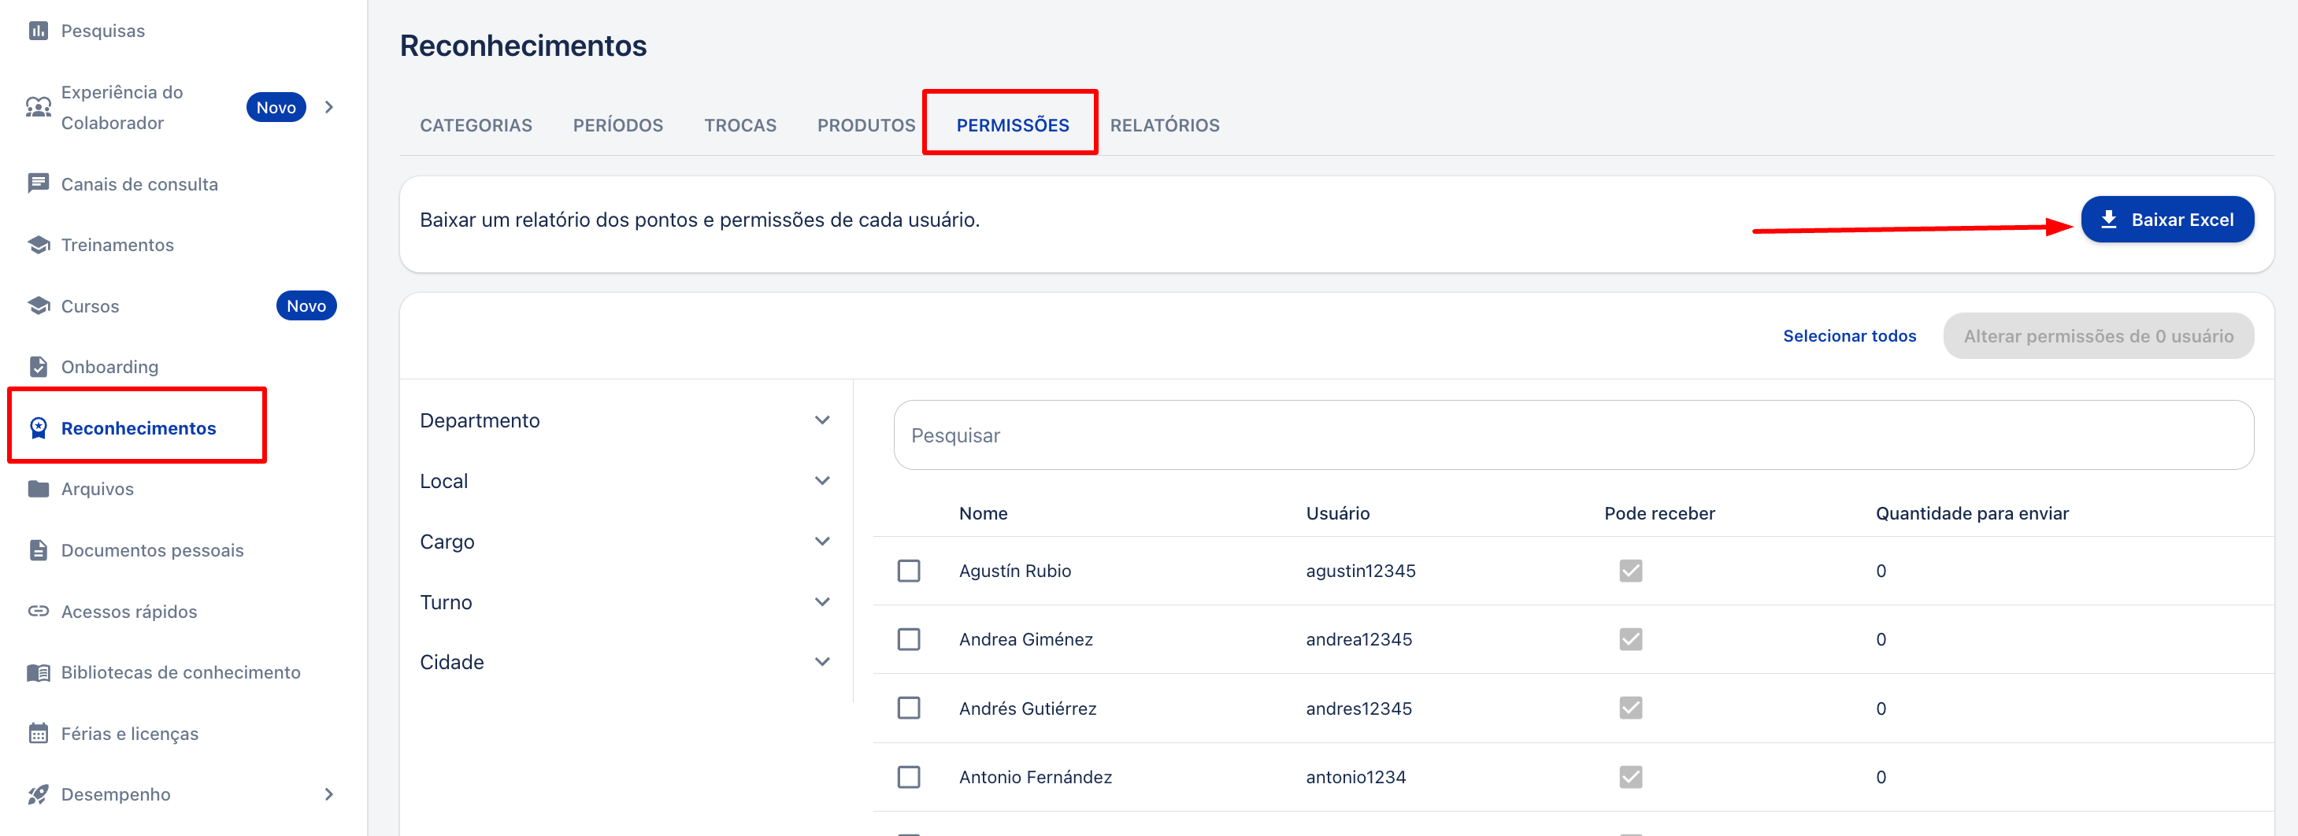Click the Onboarding document check icon
Viewport: 2298px width, 836px height.
pos(39,366)
